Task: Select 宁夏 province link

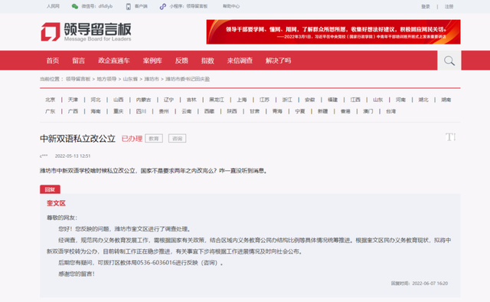Action: [x=300, y=111]
